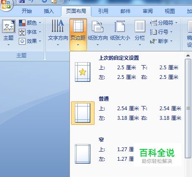The width and height of the screenshot is (192, 177).
Task: Open the 主题 themes gallery
Action: pyautogui.click(x=8, y=33)
